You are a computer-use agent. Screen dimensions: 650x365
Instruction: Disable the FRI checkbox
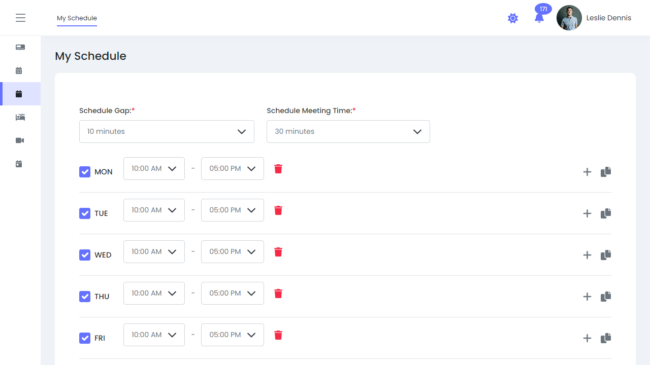pyautogui.click(x=85, y=338)
